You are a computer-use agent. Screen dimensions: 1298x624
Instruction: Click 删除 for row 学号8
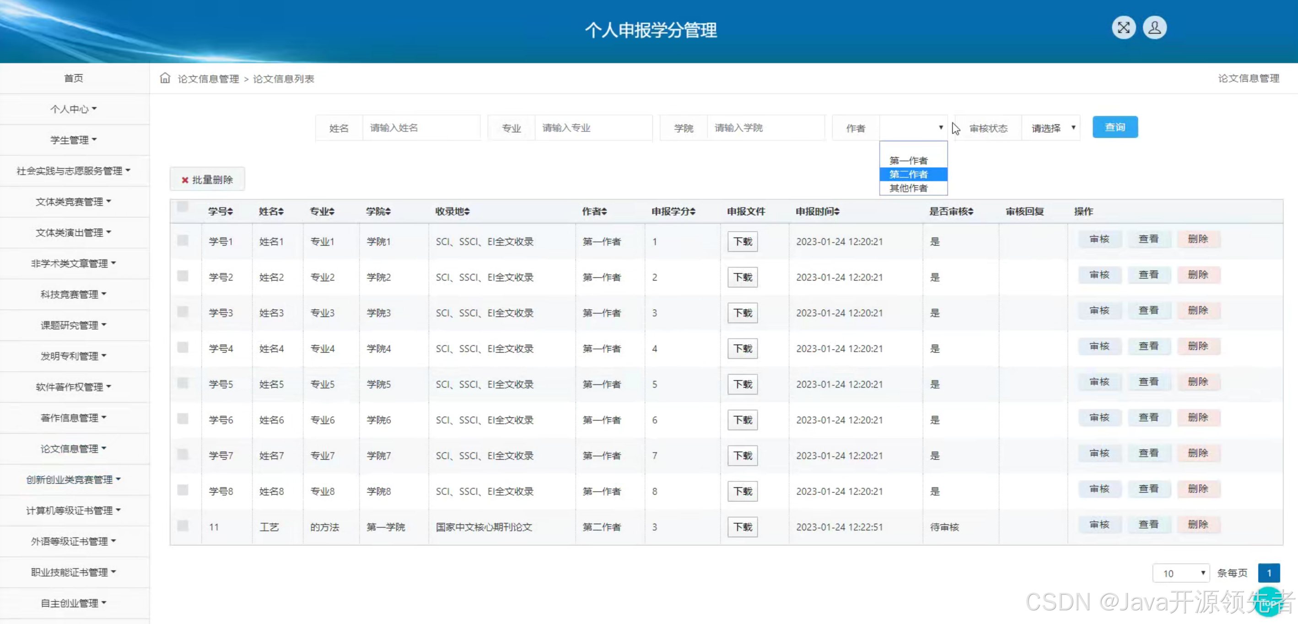(1198, 489)
